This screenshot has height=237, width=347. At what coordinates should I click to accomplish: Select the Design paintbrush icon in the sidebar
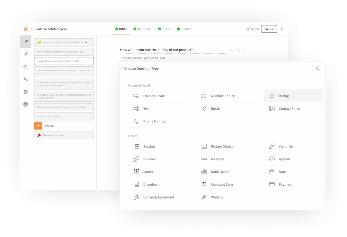pyautogui.click(x=26, y=54)
